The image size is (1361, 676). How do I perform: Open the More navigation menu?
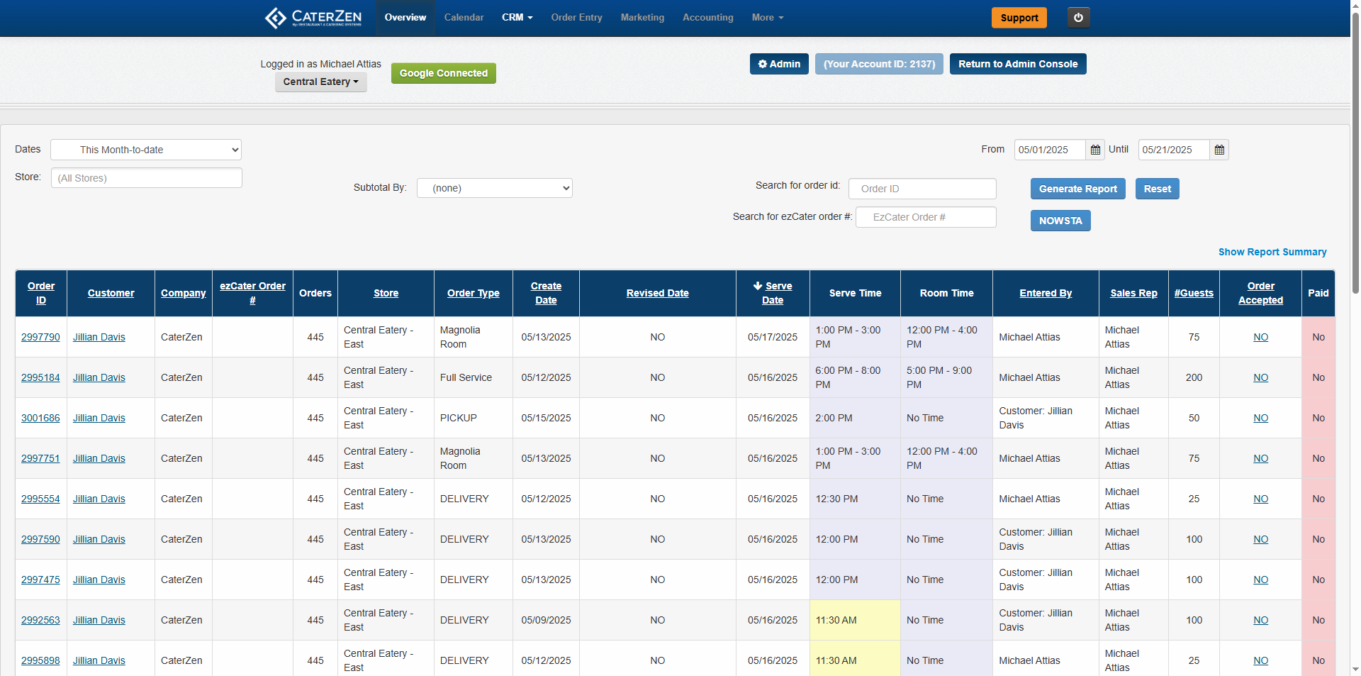[767, 18]
